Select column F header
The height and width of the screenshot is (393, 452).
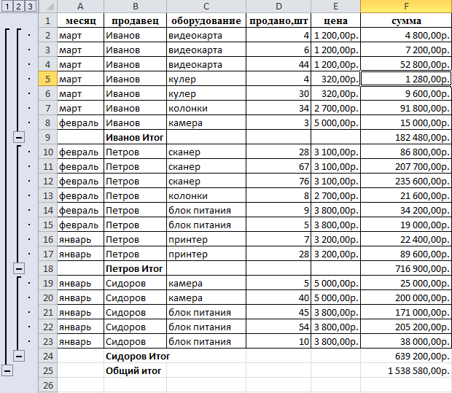point(406,6)
